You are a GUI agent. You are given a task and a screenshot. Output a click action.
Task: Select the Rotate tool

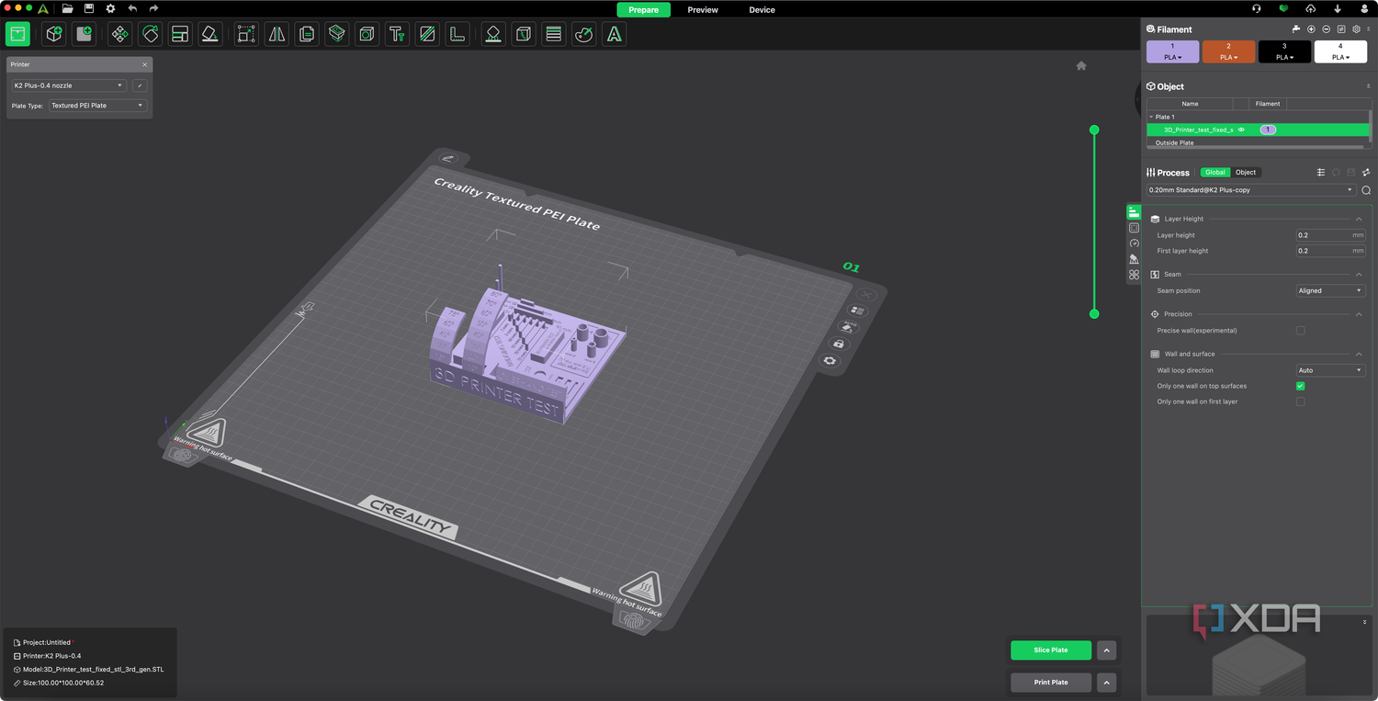[150, 34]
